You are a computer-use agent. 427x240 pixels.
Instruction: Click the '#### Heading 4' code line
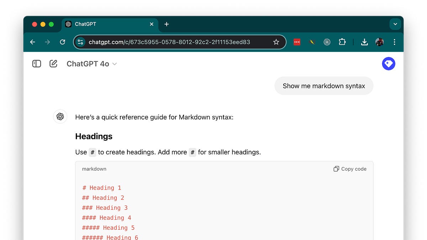pos(107,218)
